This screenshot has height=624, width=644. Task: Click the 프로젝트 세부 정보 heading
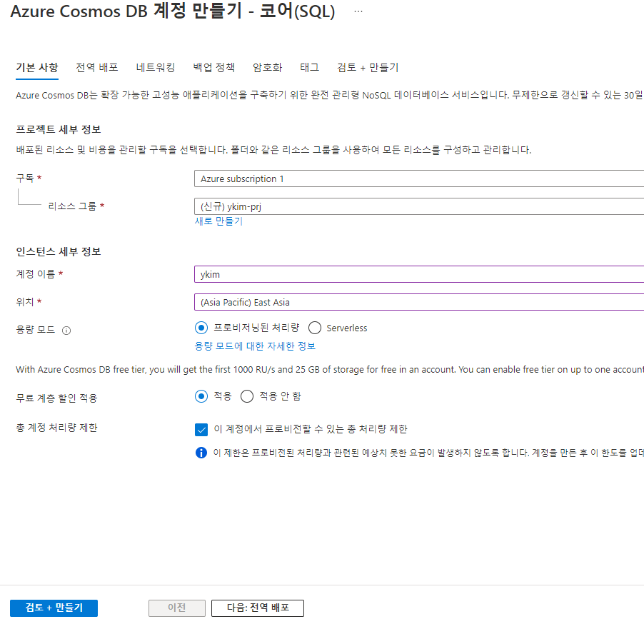point(59,129)
